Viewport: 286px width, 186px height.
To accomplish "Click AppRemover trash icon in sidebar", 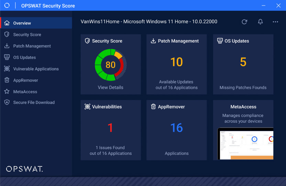I will 7,80.
